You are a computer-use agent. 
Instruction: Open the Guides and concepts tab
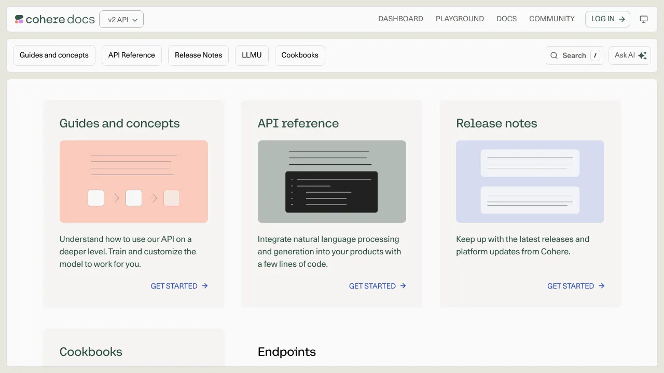(x=54, y=55)
